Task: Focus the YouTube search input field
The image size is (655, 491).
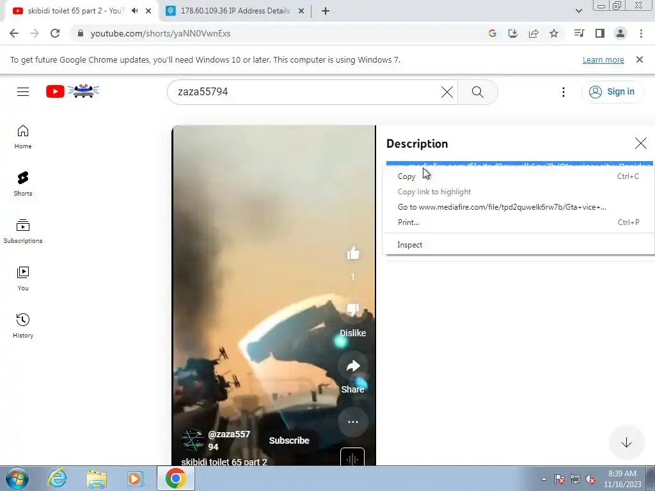Action: (x=307, y=92)
